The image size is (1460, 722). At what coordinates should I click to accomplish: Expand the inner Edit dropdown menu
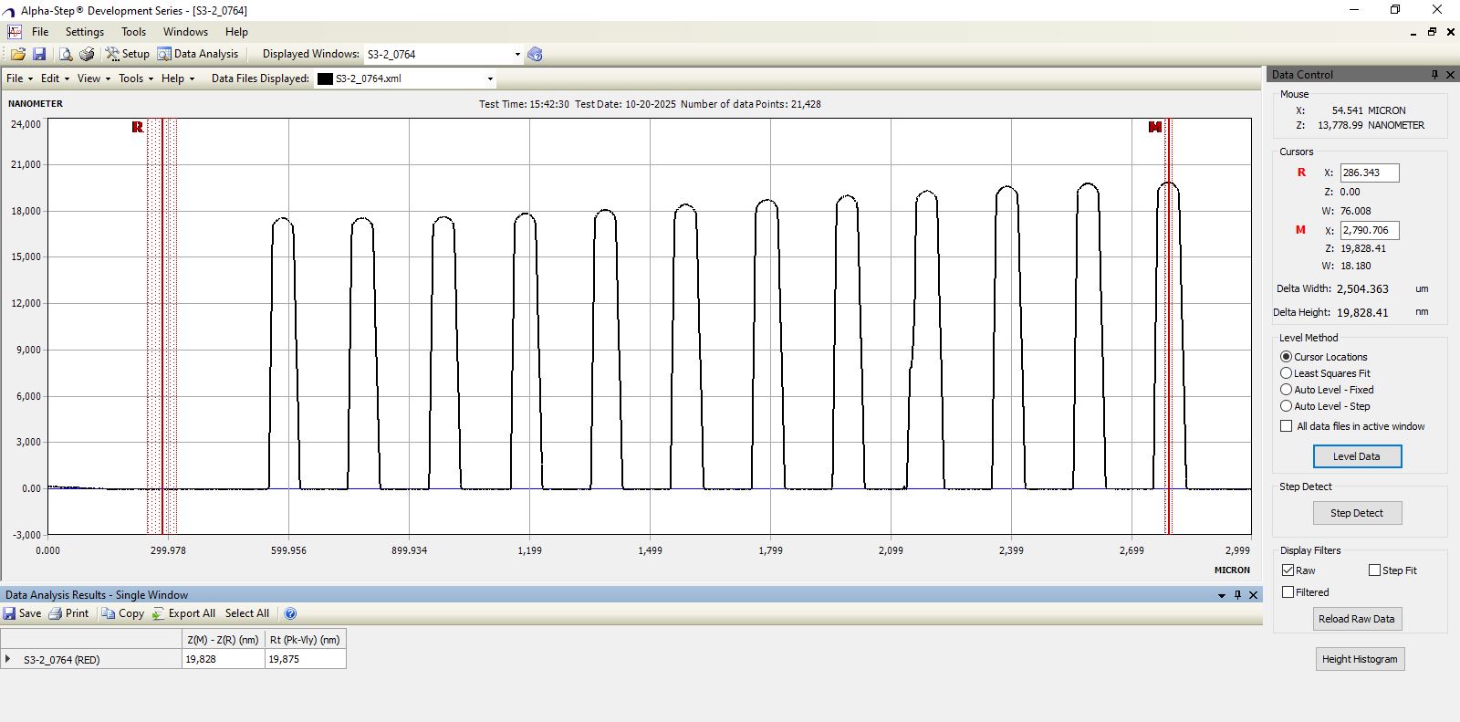(54, 78)
